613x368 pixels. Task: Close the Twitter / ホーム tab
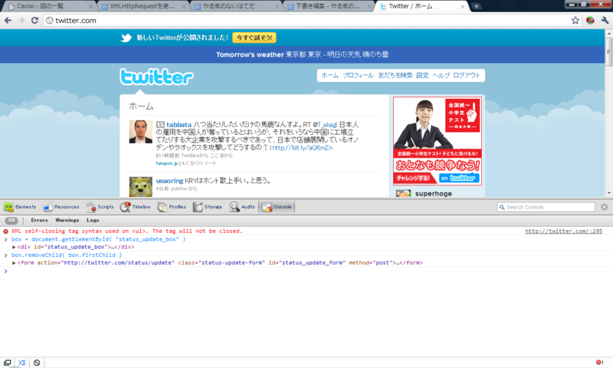point(463,7)
